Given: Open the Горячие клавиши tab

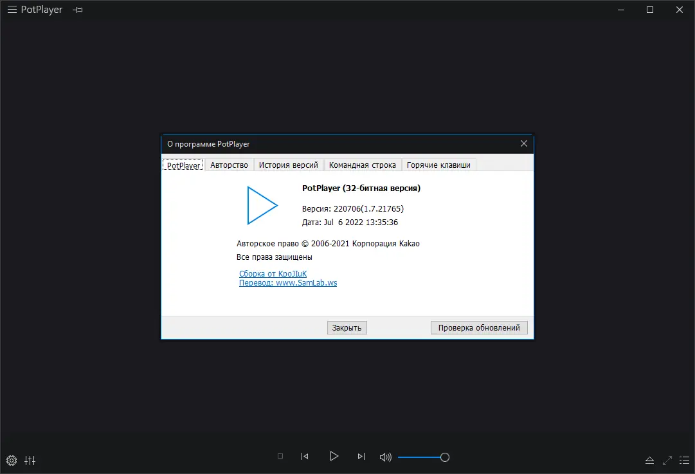Looking at the screenshot, I should tap(438, 165).
